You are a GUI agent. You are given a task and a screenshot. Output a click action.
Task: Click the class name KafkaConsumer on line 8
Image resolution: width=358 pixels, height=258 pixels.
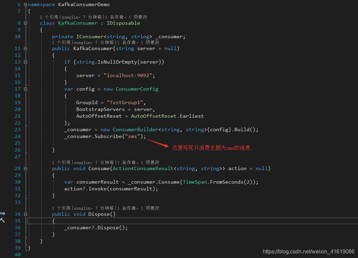(x=78, y=23)
